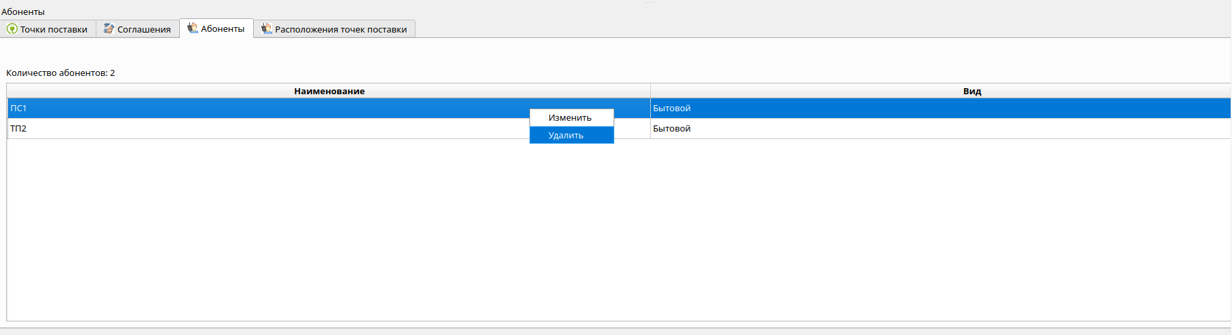
Task: Click the Количество абонентов label
Action: (60, 73)
